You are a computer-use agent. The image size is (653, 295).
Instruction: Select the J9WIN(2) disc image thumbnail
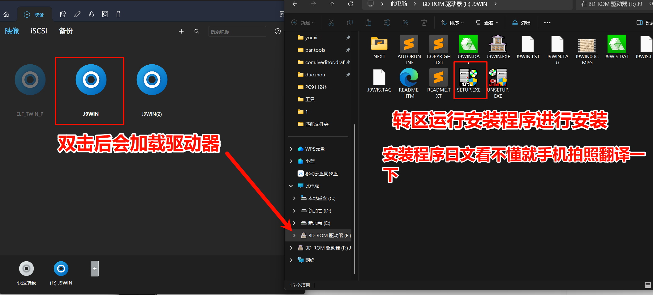152,79
